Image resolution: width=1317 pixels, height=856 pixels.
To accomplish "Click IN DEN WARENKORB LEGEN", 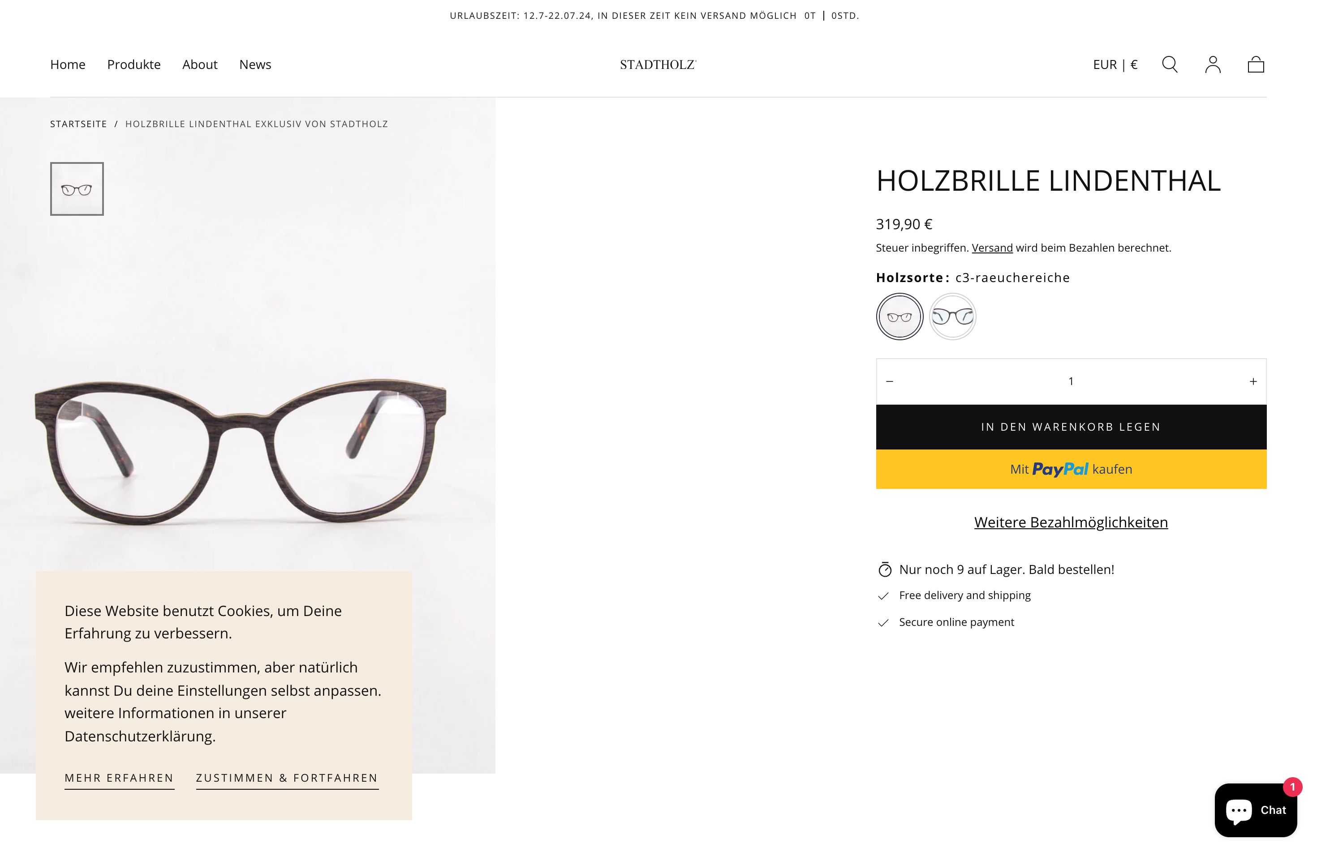I will coord(1070,426).
